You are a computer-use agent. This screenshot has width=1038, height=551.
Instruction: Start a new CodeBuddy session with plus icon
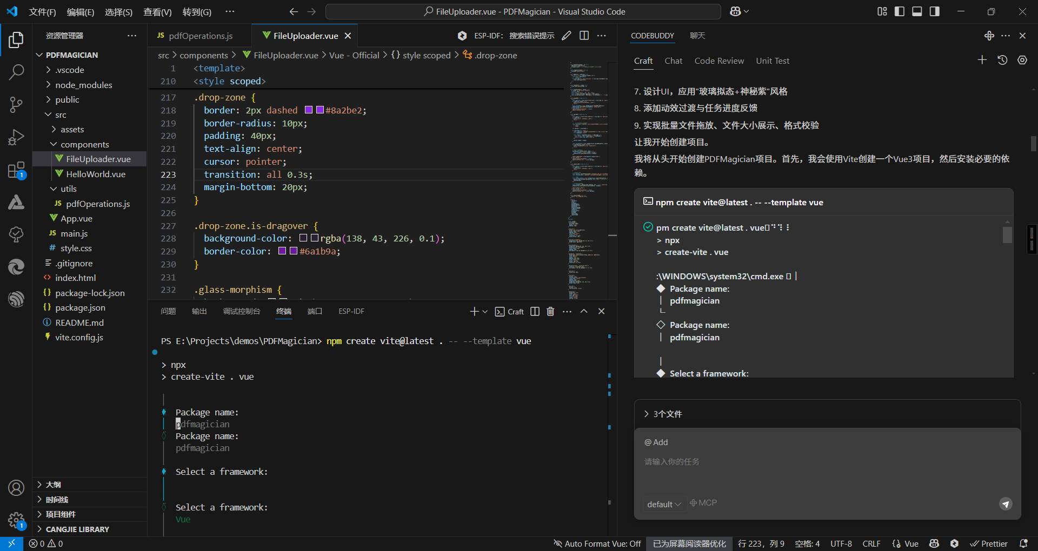(x=982, y=59)
